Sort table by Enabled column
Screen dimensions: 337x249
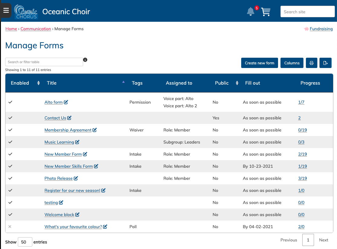(38, 83)
